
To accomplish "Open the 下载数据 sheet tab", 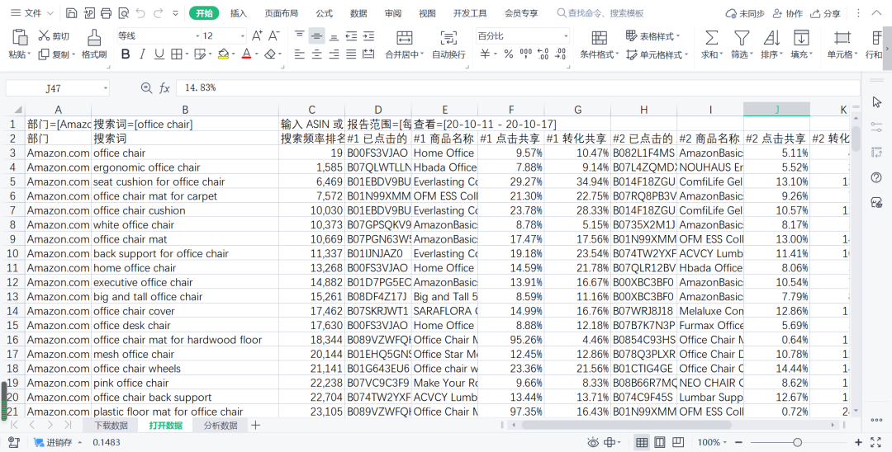I will [111, 426].
